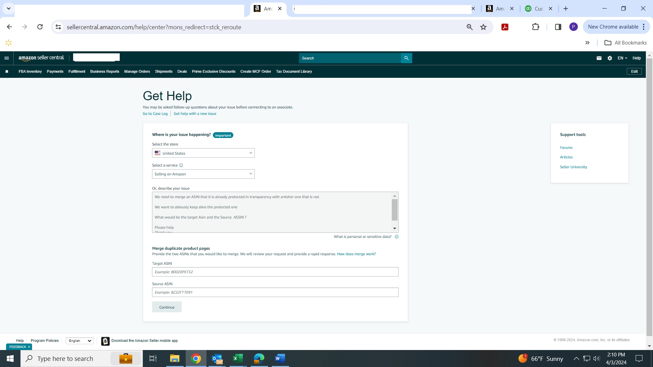The width and height of the screenshot is (653, 367).
Task: Open Microsoft Edge from the taskbar
Action: click(259, 359)
